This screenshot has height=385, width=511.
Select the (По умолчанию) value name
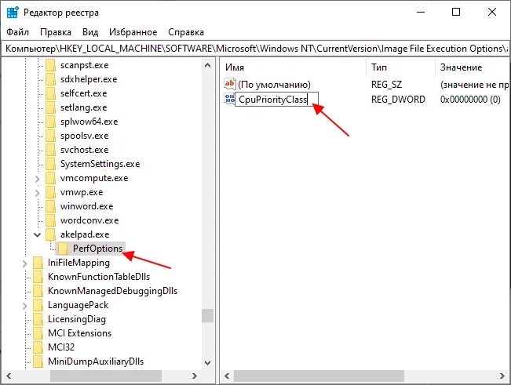(x=274, y=85)
